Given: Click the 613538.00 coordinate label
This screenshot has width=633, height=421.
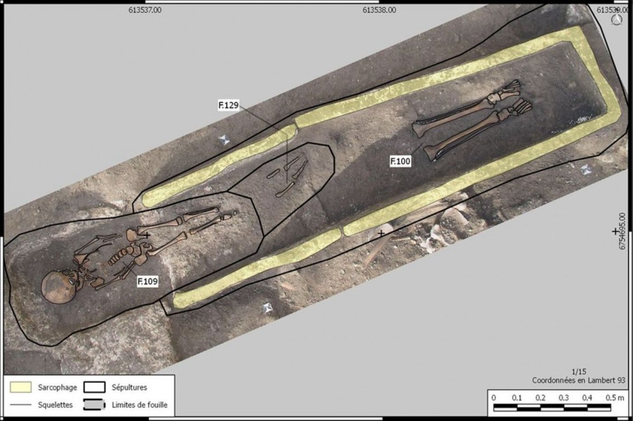Looking at the screenshot, I should pyautogui.click(x=379, y=10).
